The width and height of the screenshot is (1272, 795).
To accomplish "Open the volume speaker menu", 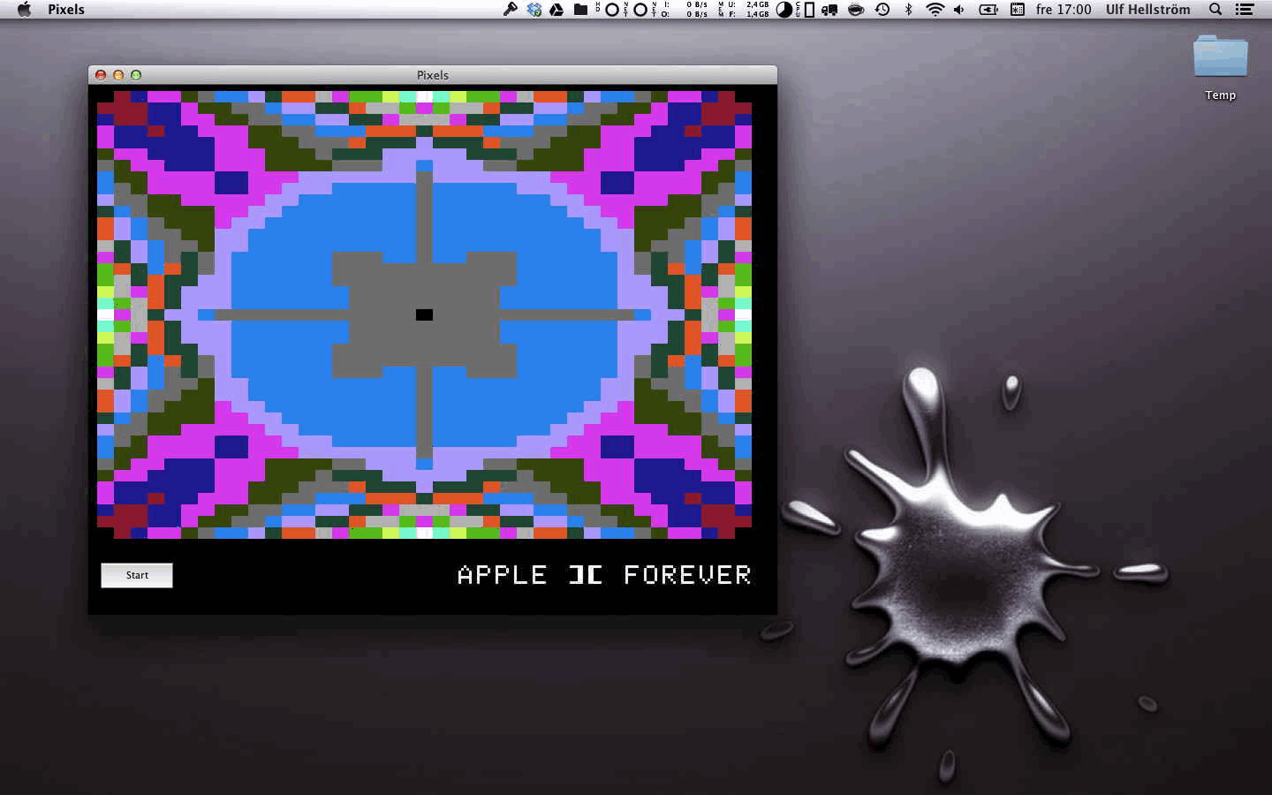I will coord(959,10).
